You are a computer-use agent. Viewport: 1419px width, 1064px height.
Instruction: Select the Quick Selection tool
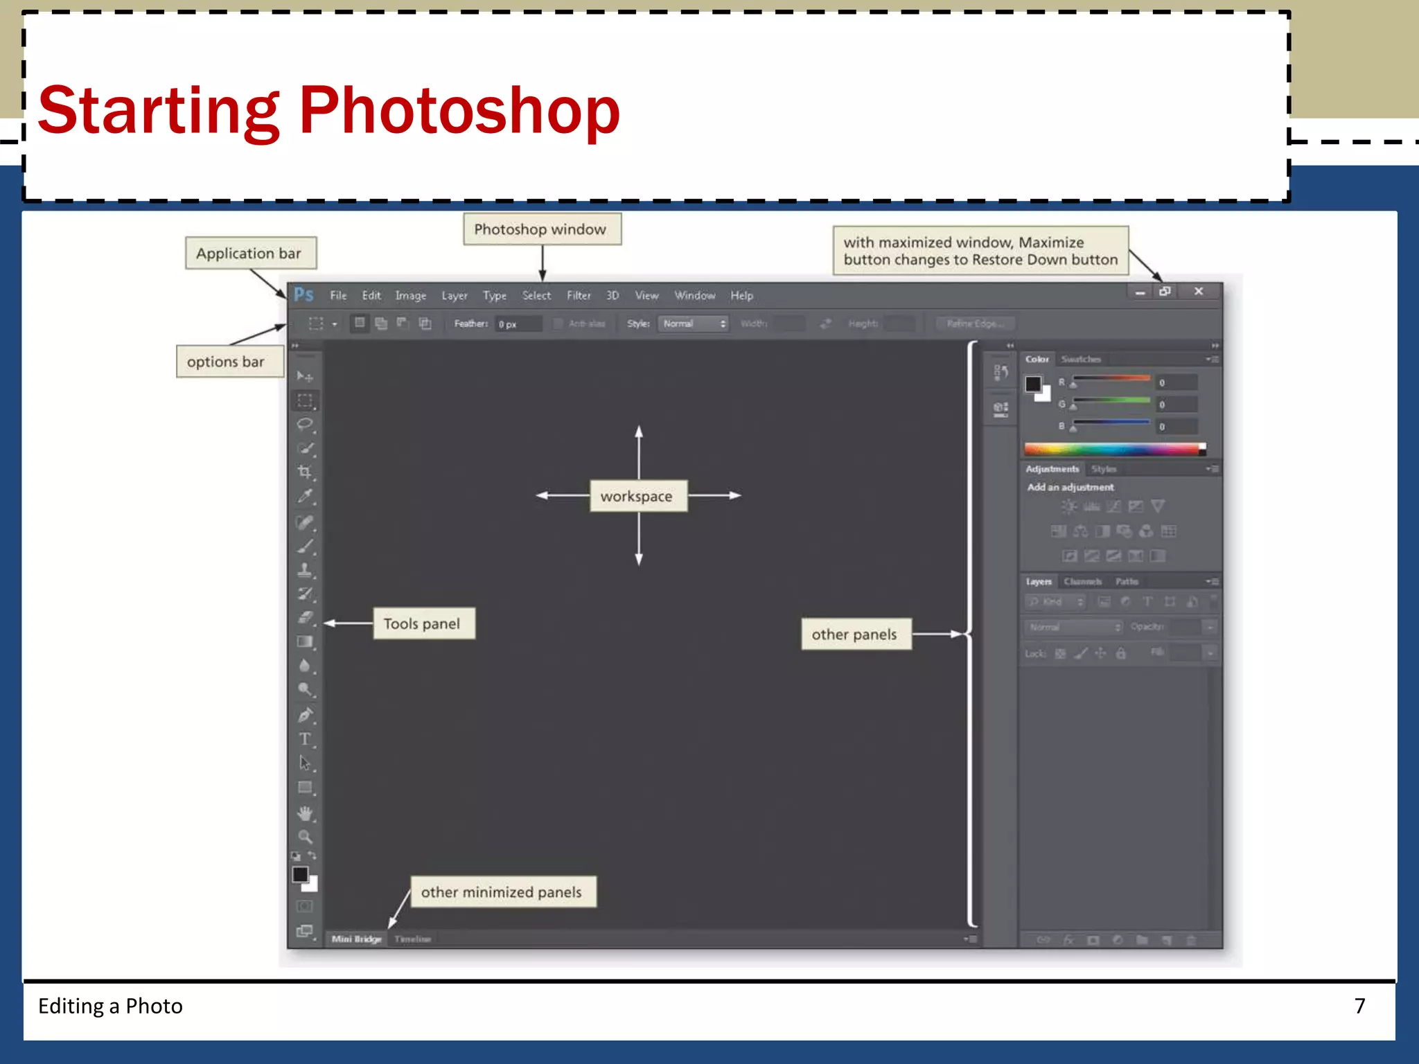305,448
